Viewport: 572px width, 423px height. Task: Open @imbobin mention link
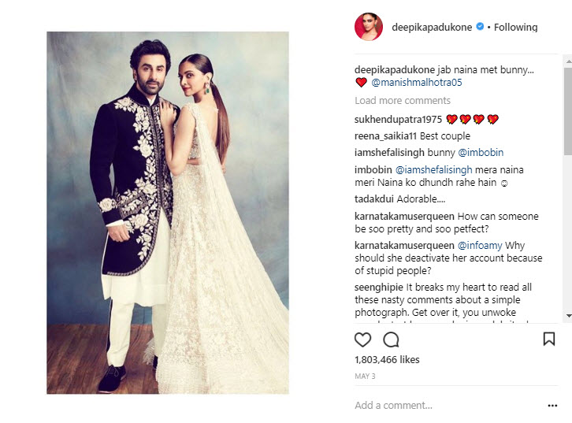[481, 153]
